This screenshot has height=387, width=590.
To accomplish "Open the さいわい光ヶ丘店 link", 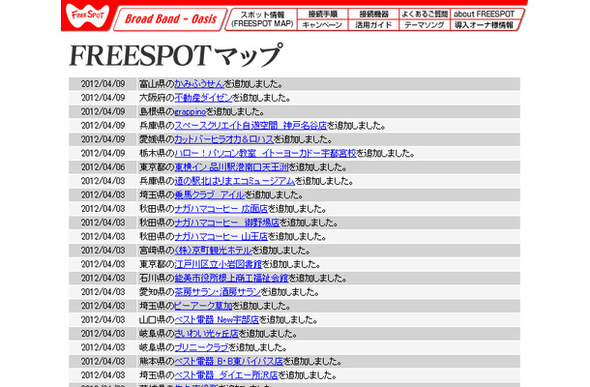I will pyautogui.click(x=206, y=334).
